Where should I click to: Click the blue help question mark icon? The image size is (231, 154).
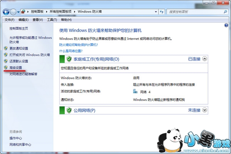pos(226,25)
